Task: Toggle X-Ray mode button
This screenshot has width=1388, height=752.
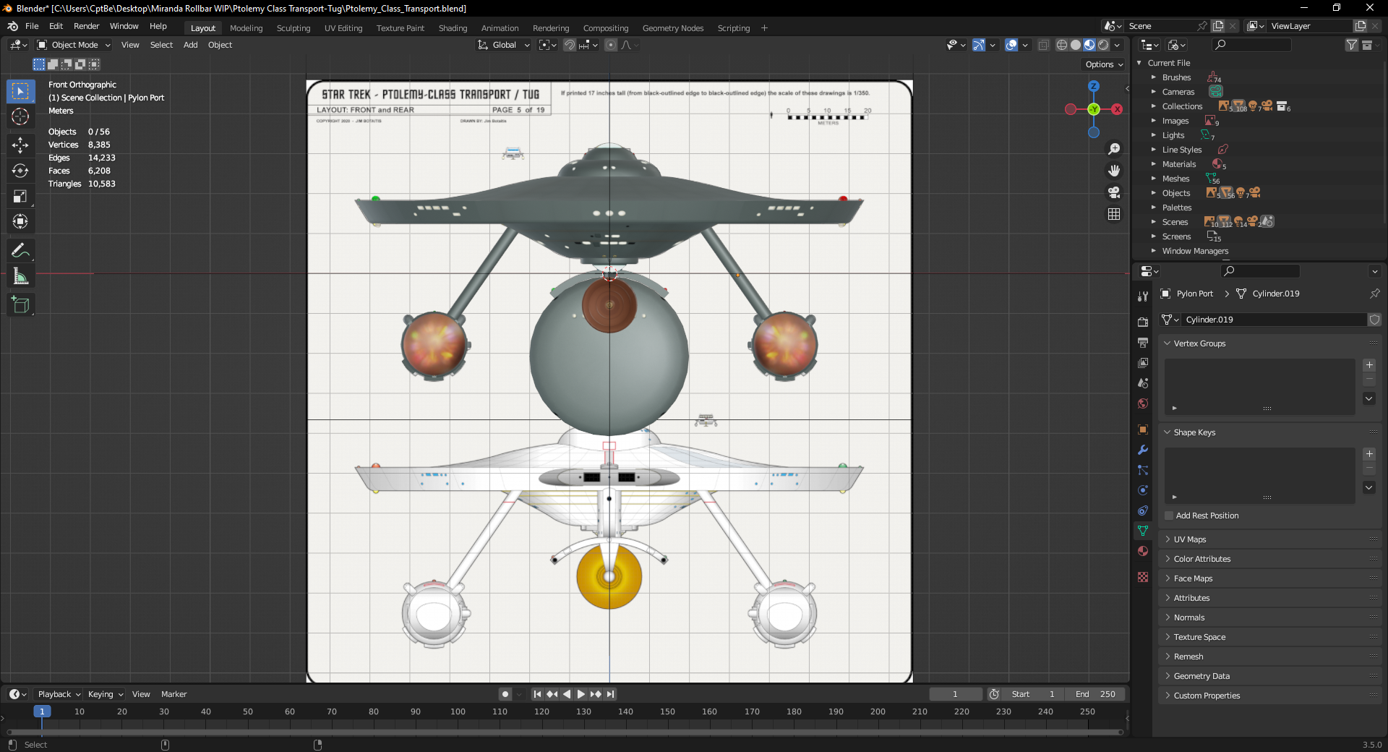Action: coord(1043,45)
